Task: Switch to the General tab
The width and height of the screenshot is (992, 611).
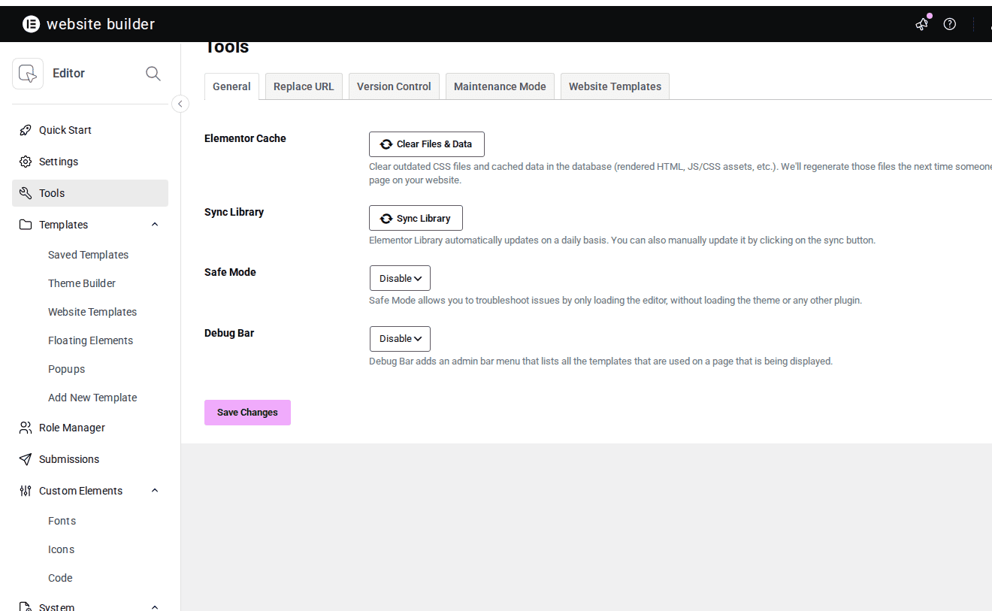Action: (x=231, y=86)
